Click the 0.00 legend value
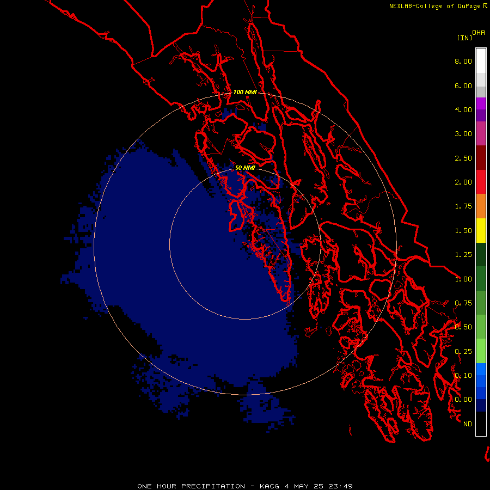Image resolution: width=490 pixels, height=490 pixels. [x=463, y=400]
